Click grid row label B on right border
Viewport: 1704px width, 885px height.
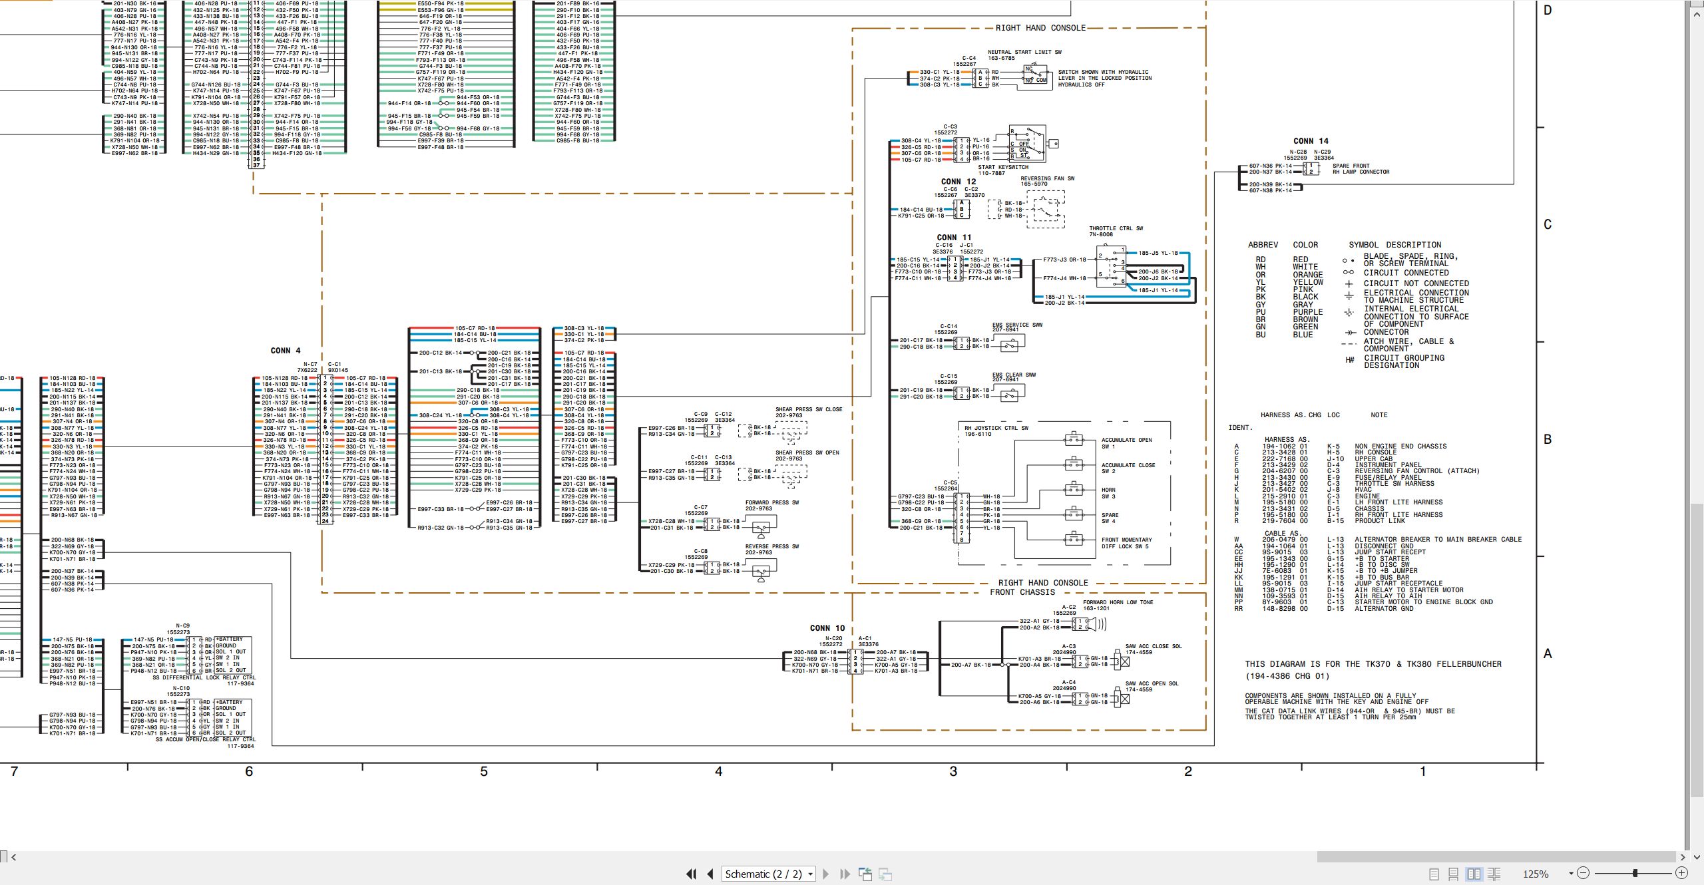pyautogui.click(x=1548, y=439)
